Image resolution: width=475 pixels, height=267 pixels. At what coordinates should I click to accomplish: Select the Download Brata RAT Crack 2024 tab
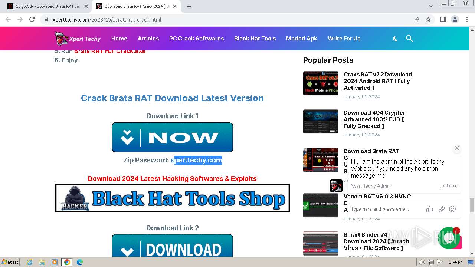pyautogui.click(x=136, y=6)
